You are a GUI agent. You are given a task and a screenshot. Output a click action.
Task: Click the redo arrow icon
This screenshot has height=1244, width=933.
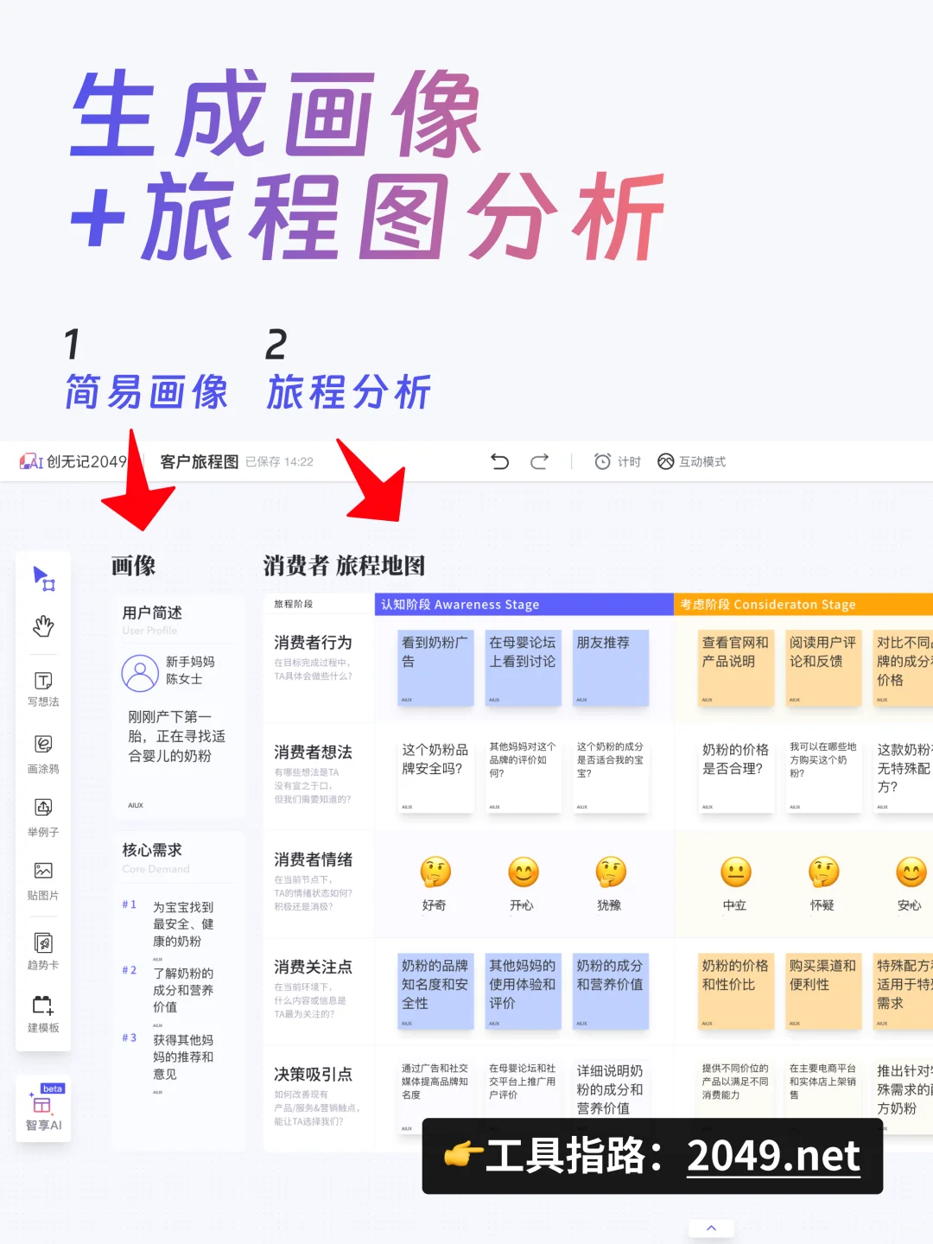(539, 461)
